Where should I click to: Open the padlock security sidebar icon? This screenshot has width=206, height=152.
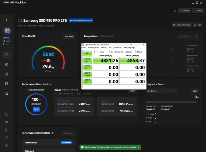[x=7, y=93]
